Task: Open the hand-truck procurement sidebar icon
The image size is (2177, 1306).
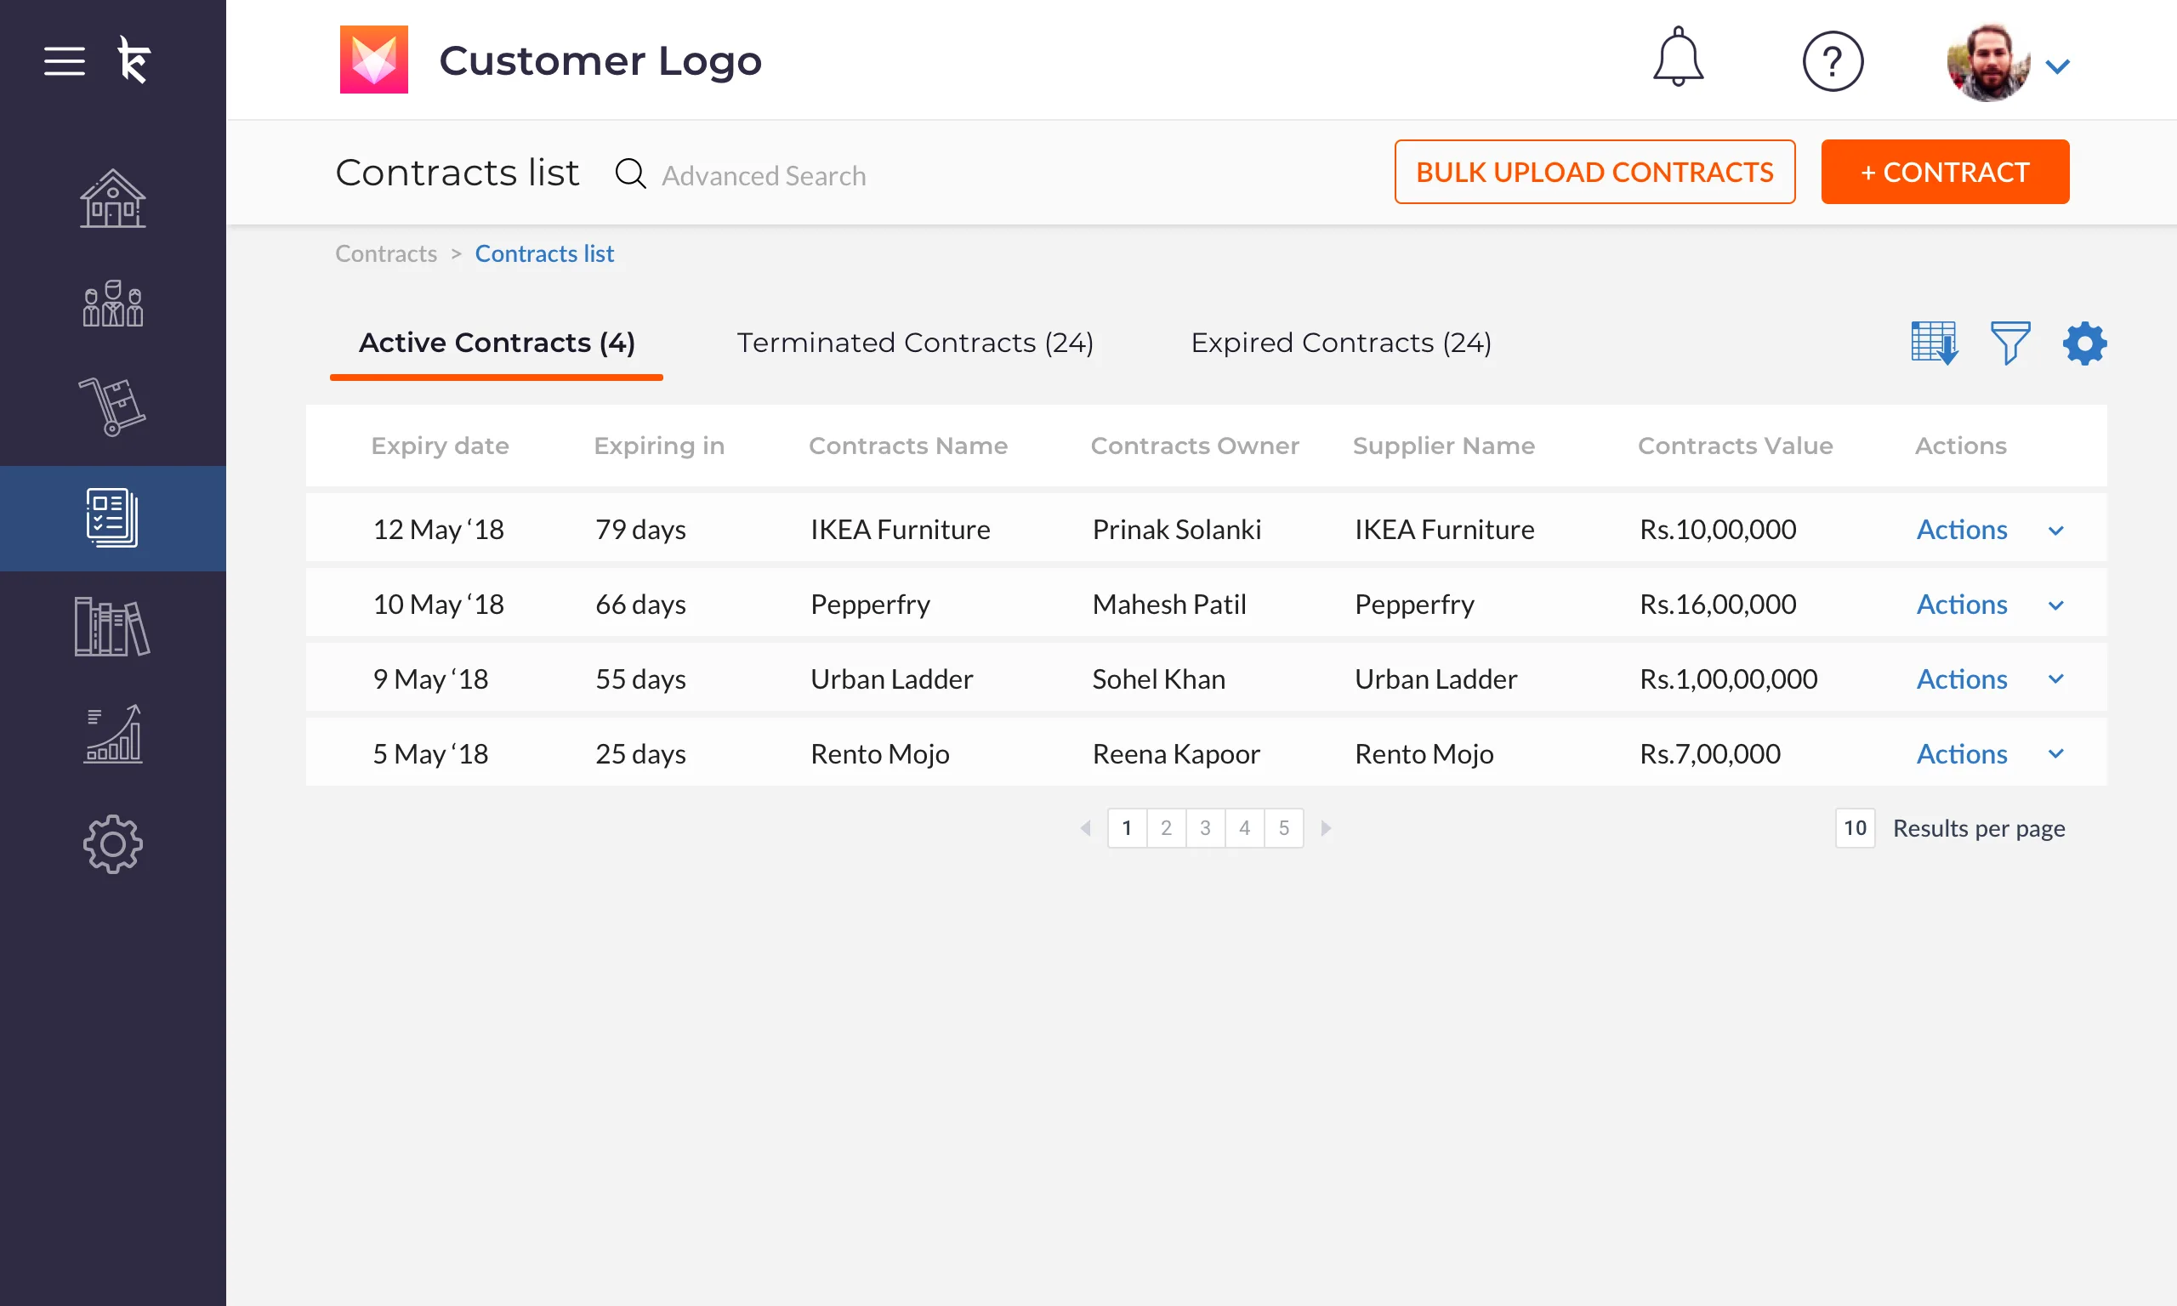Action: click(x=112, y=406)
